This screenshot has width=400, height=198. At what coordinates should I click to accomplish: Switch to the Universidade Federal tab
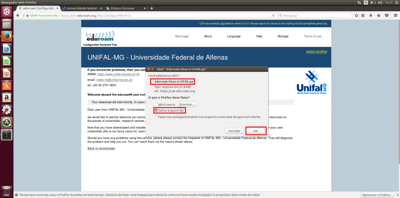click(x=82, y=8)
